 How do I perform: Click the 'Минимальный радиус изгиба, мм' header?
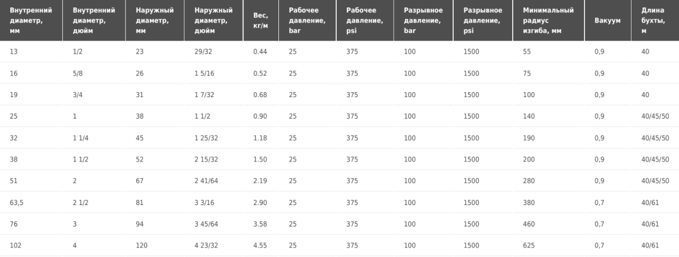point(548,20)
